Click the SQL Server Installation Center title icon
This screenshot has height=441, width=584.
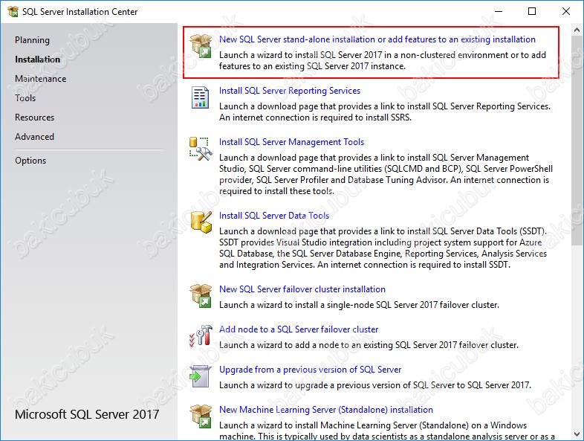click(x=13, y=12)
